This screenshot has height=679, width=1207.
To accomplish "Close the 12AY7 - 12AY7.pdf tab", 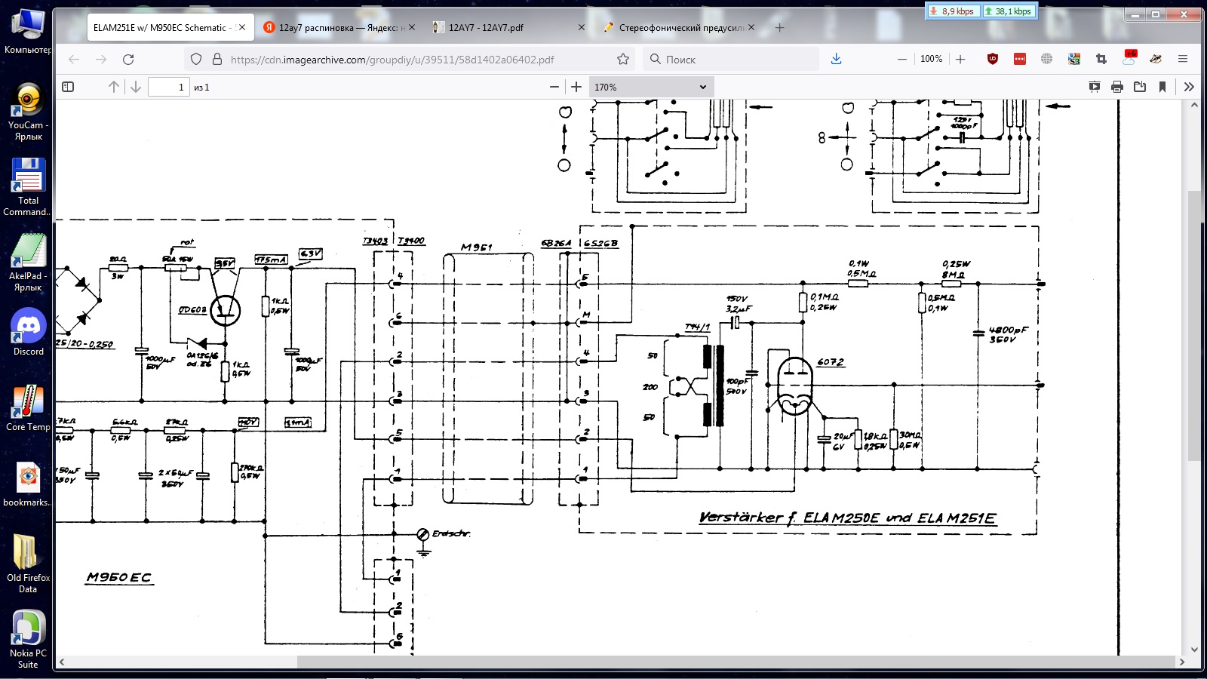I will [582, 27].
